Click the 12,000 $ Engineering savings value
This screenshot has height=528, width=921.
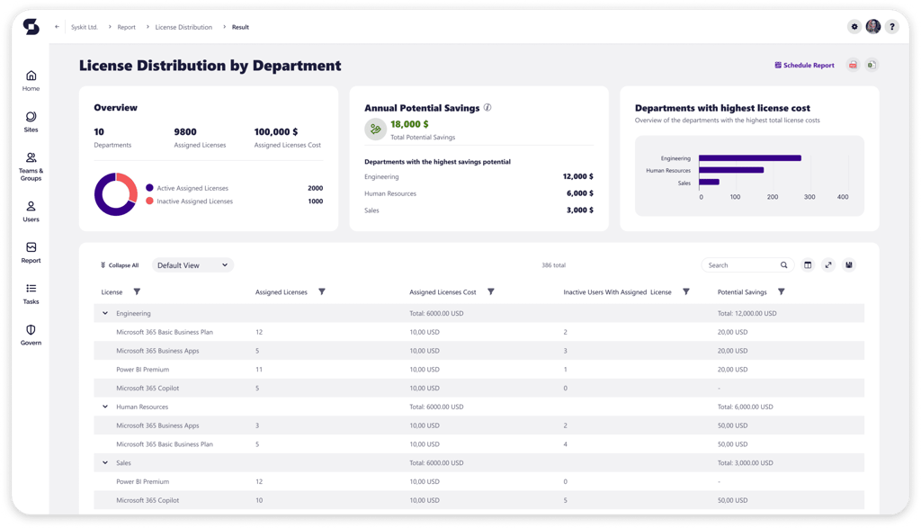[578, 176]
